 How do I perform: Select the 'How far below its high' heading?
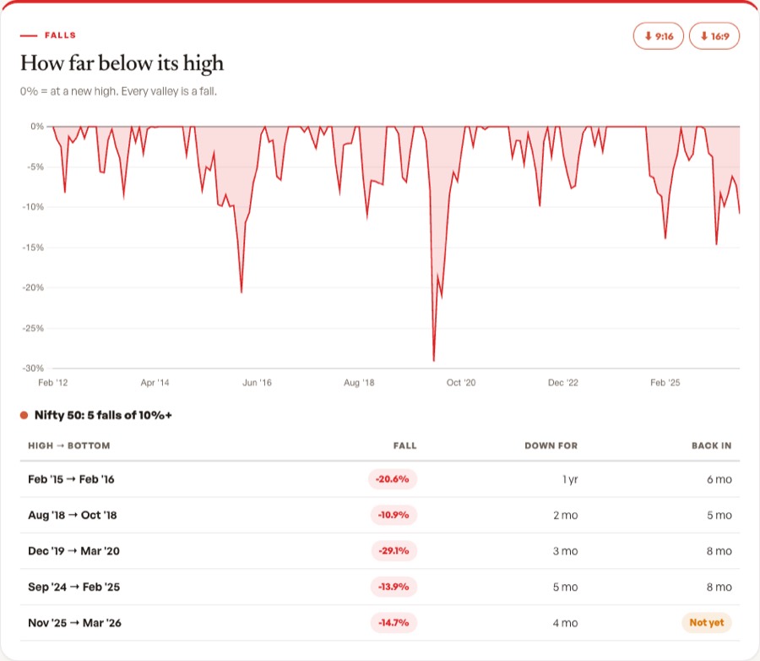(122, 63)
